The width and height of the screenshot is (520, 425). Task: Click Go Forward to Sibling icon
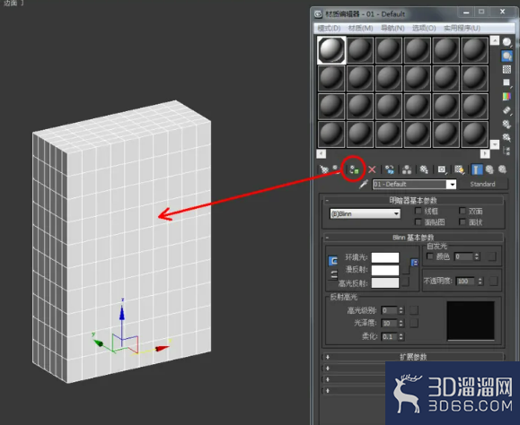click(x=502, y=169)
